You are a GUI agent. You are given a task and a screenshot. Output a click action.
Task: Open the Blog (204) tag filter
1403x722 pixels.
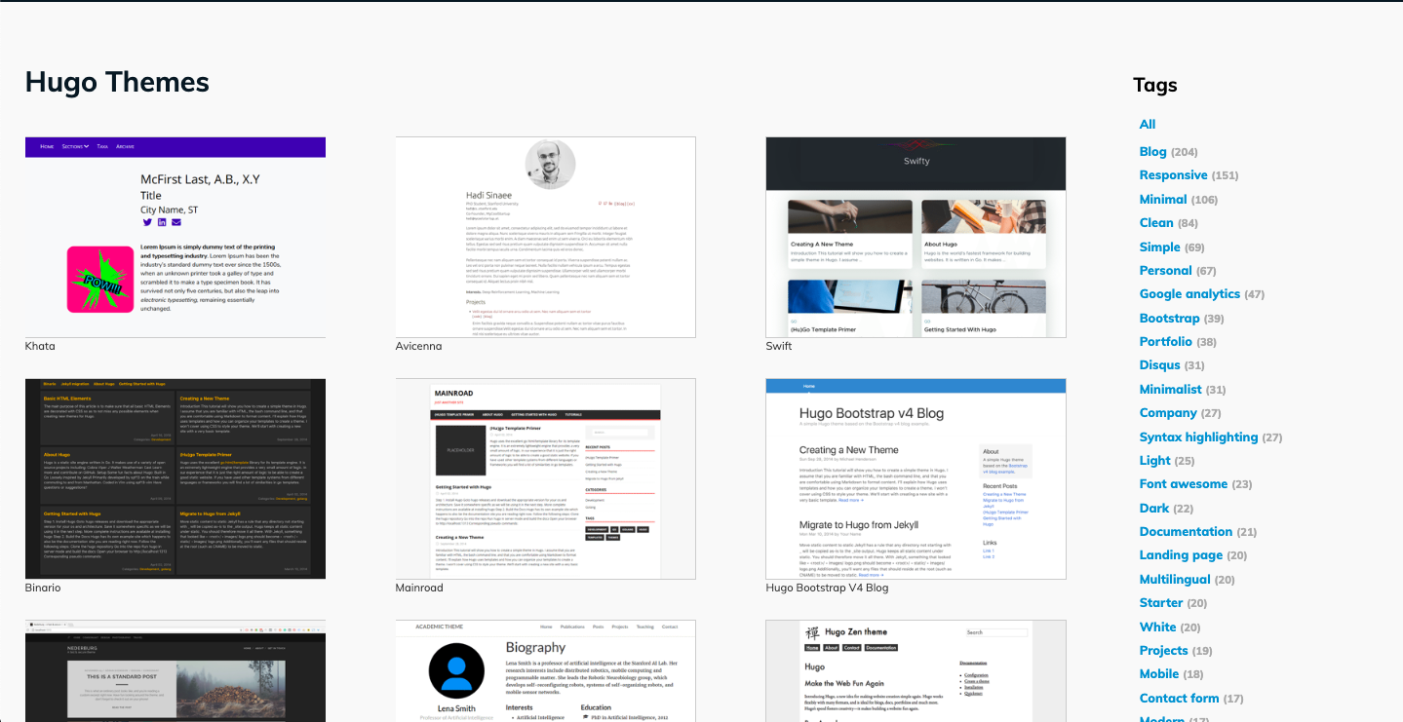[1153, 152]
